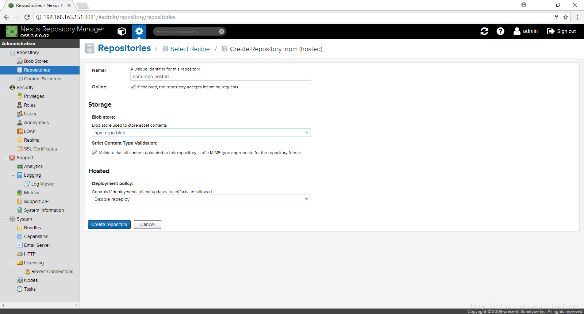Click the Support ZIP icon
Image resolution: width=584 pixels, height=314 pixels.
(20, 202)
